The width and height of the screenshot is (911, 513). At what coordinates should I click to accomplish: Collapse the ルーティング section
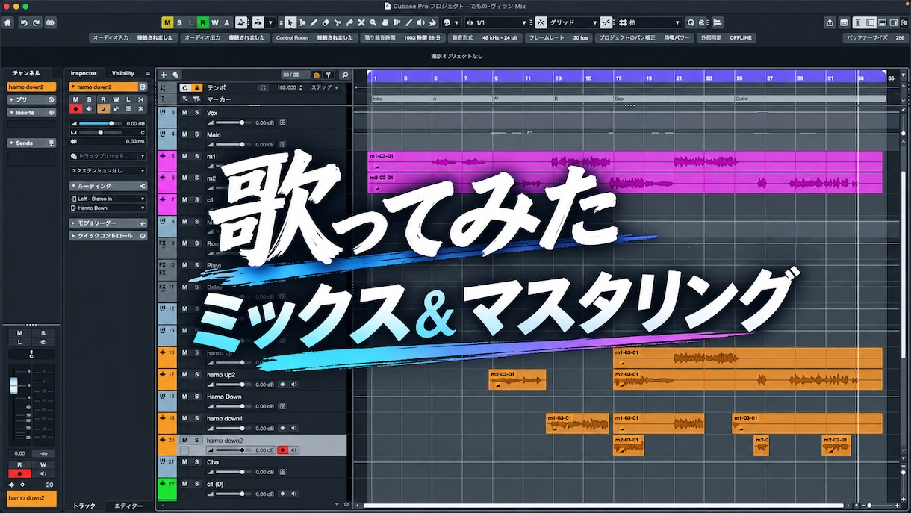tap(108, 186)
